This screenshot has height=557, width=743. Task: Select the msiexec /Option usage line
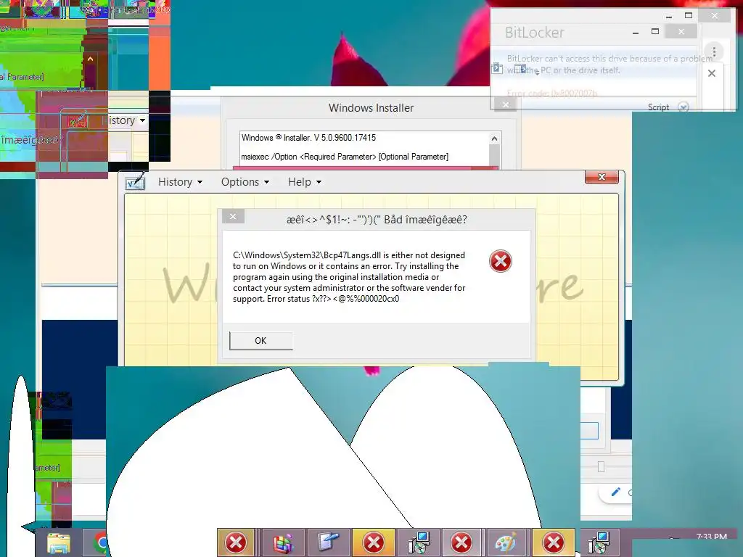coord(345,157)
